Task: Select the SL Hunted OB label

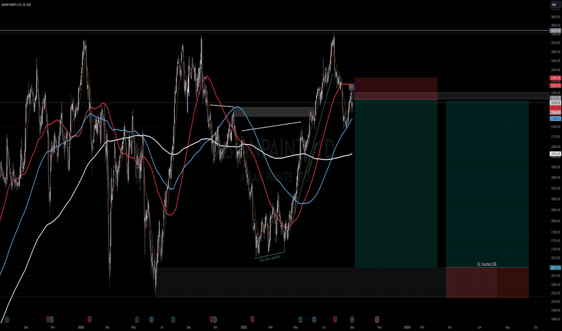Action: tap(487, 264)
